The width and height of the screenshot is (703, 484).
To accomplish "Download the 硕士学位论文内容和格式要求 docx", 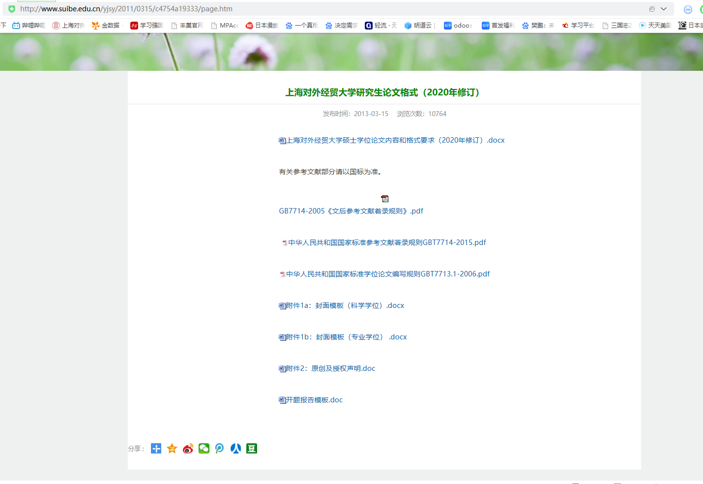I will 395,140.
